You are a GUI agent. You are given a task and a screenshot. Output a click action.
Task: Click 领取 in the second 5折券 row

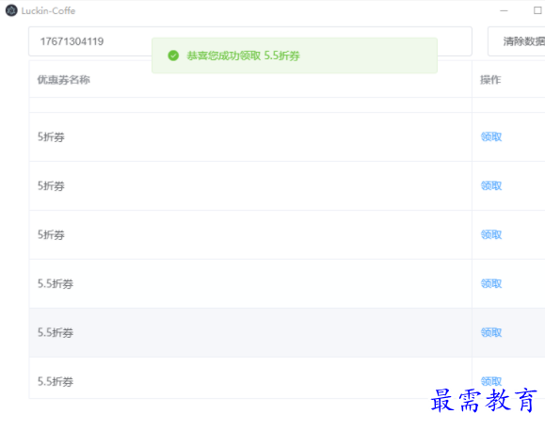(x=491, y=185)
